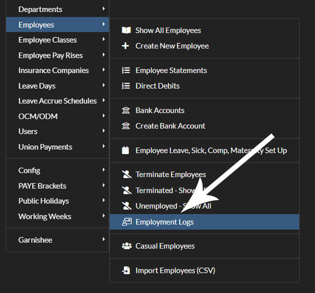315x293 pixels.
Task: Expand the Garnishee submenu arrow
Action: [104, 239]
